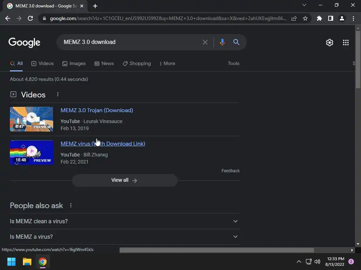Reload the current page

click(x=30, y=18)
